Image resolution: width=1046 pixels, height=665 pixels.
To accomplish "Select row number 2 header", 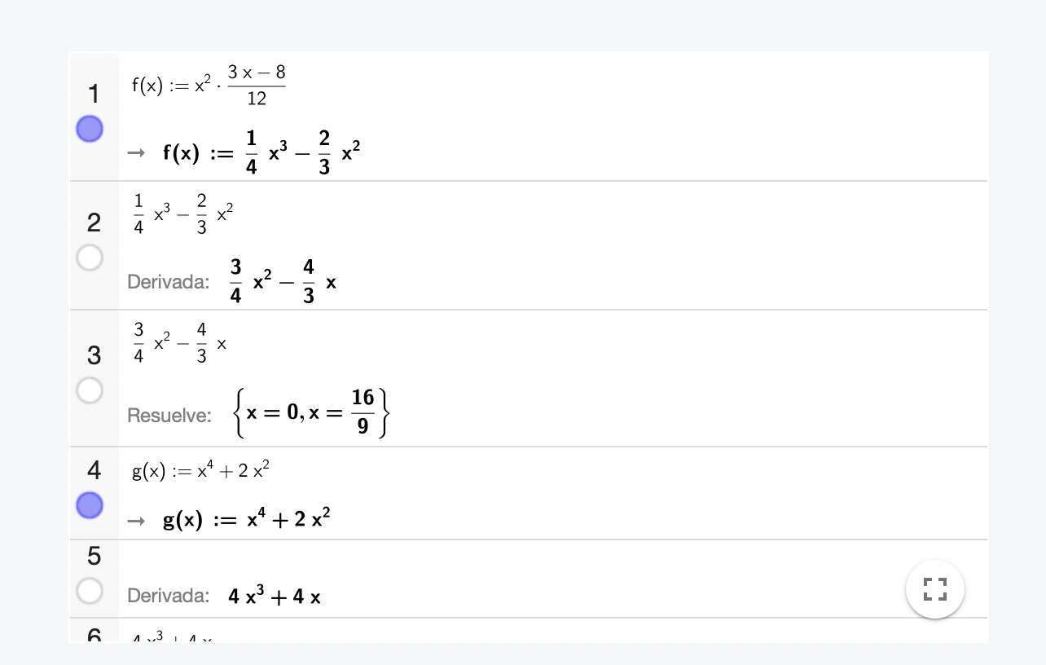I will [94, 222].
